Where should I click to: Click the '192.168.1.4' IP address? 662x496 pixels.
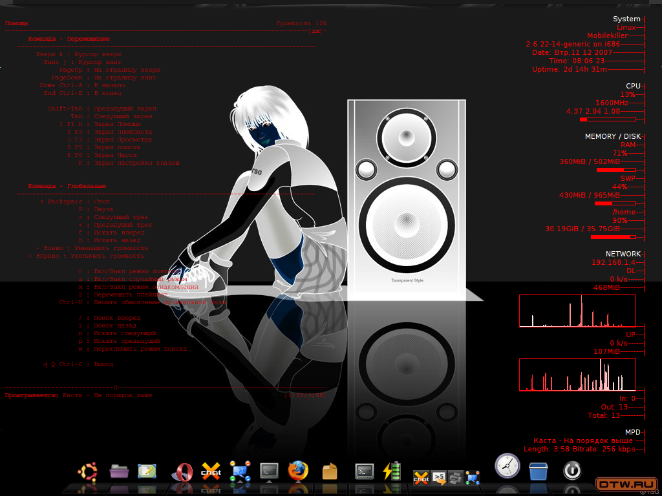click(x=614, y=262)
